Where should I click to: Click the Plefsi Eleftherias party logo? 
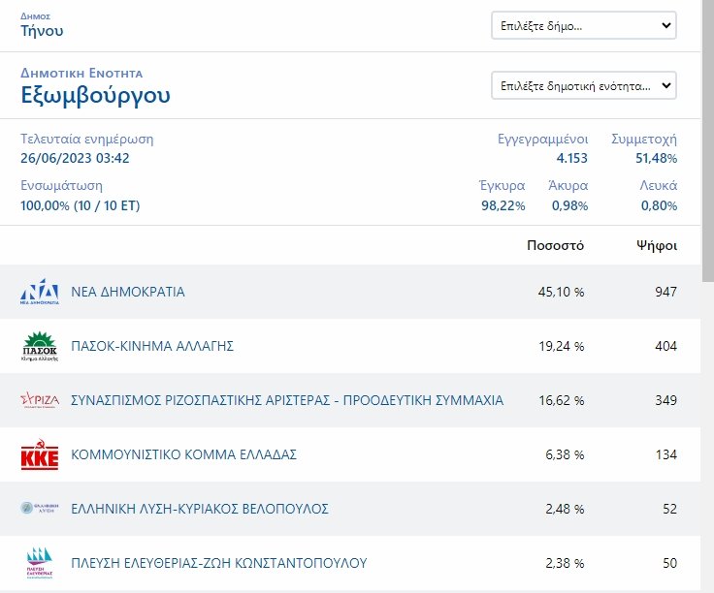pos(40,563)
